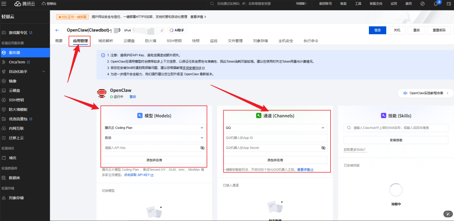Toggle API Key visibility eye icon

pyautogui.click(x=202, y=148)
